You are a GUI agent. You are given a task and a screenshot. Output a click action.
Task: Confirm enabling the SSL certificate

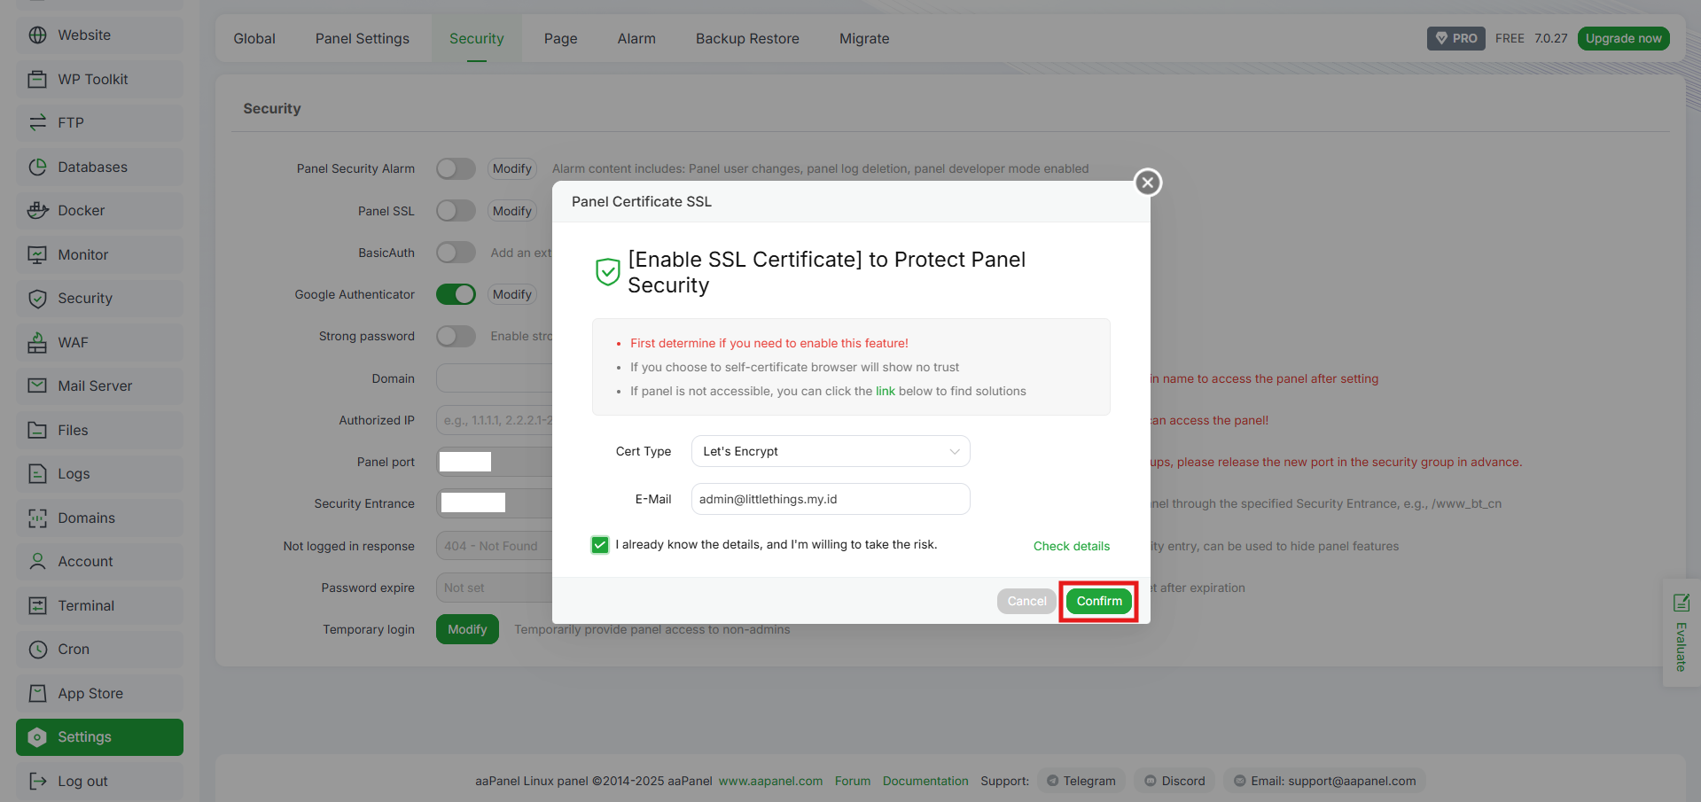pos(1099,601)
